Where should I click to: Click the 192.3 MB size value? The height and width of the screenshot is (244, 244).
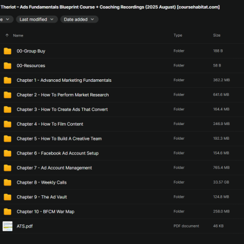tap(221, 138)
